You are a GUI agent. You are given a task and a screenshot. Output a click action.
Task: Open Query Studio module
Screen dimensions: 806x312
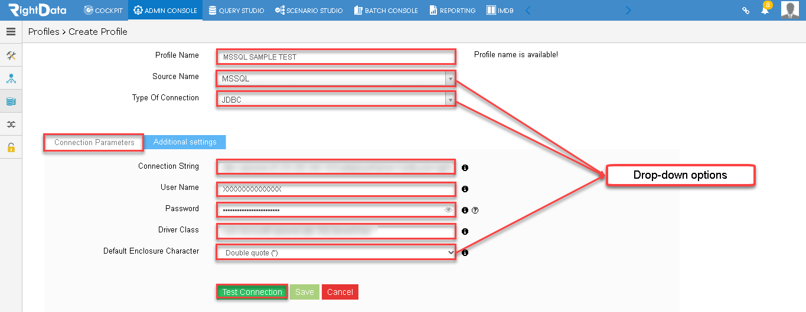[236, 11]
